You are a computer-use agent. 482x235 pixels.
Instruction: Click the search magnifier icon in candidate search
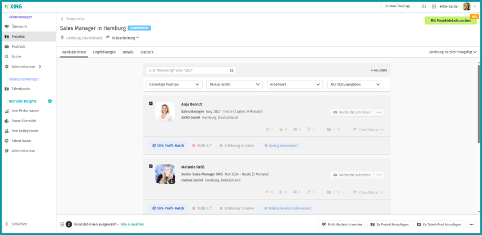[231, 70]
